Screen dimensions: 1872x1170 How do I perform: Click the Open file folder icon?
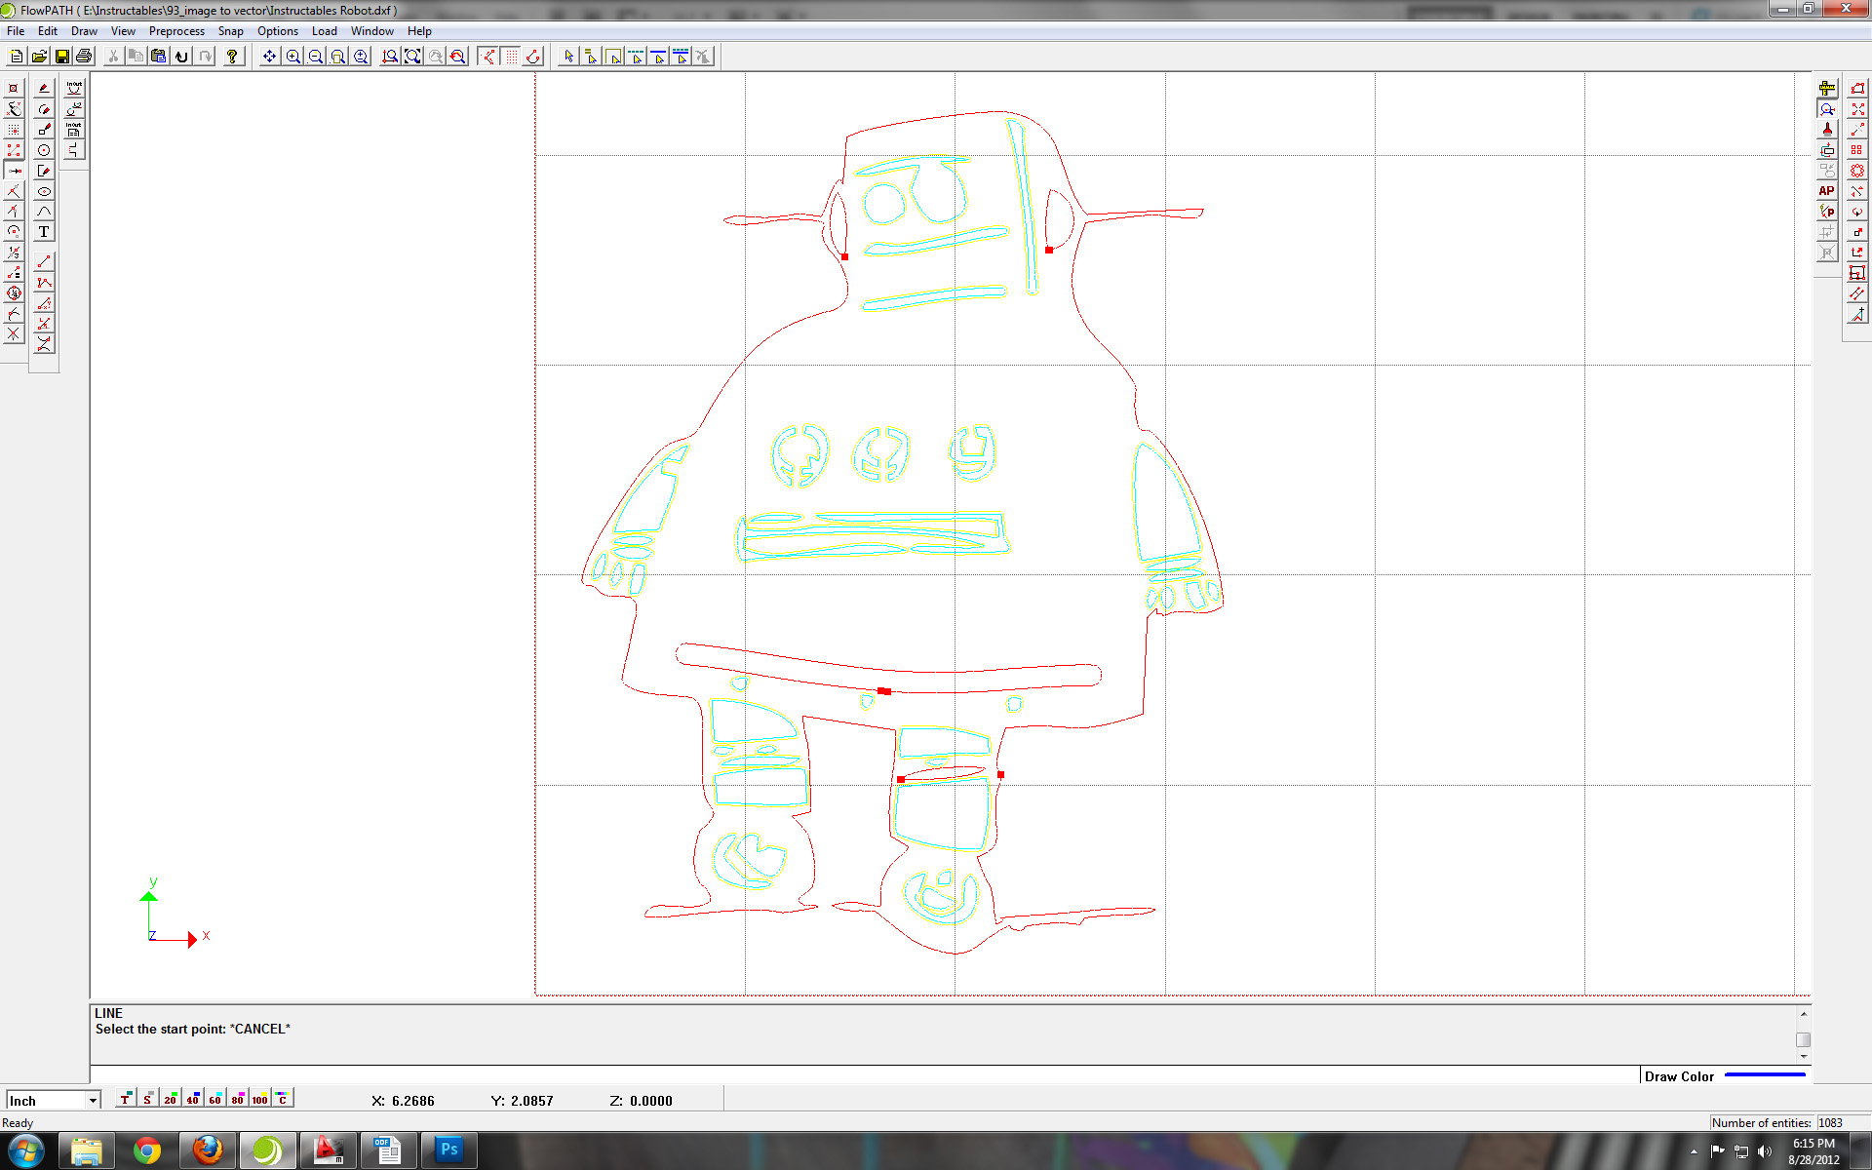click(x=39, y=57)
